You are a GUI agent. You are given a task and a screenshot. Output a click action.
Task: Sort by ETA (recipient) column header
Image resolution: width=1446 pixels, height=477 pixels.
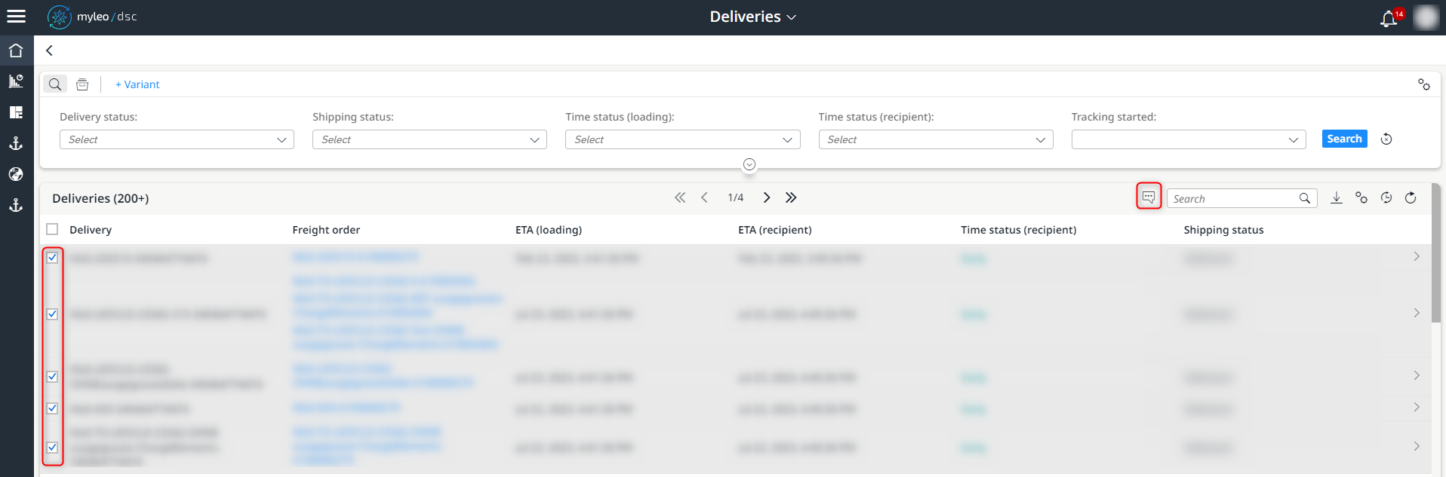775,230
